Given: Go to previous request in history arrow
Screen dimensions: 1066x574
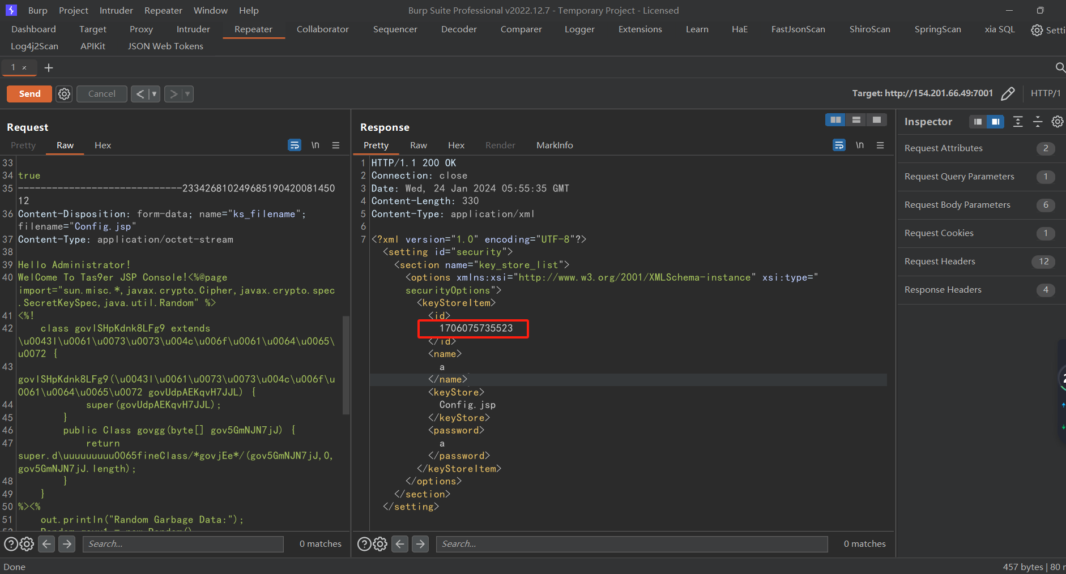Looking at the screenshot, I should tap(140, 94).
